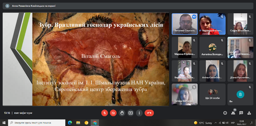Image resolution: width=256 pixels, height=126 pixels.
Task: Click muted mic icon on Діана Русланівна tile
Action: pos(250,64)
